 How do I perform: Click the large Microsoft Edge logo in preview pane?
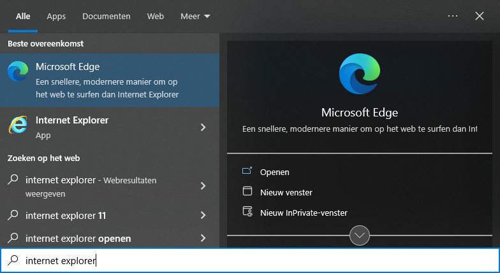click(360, 74)
